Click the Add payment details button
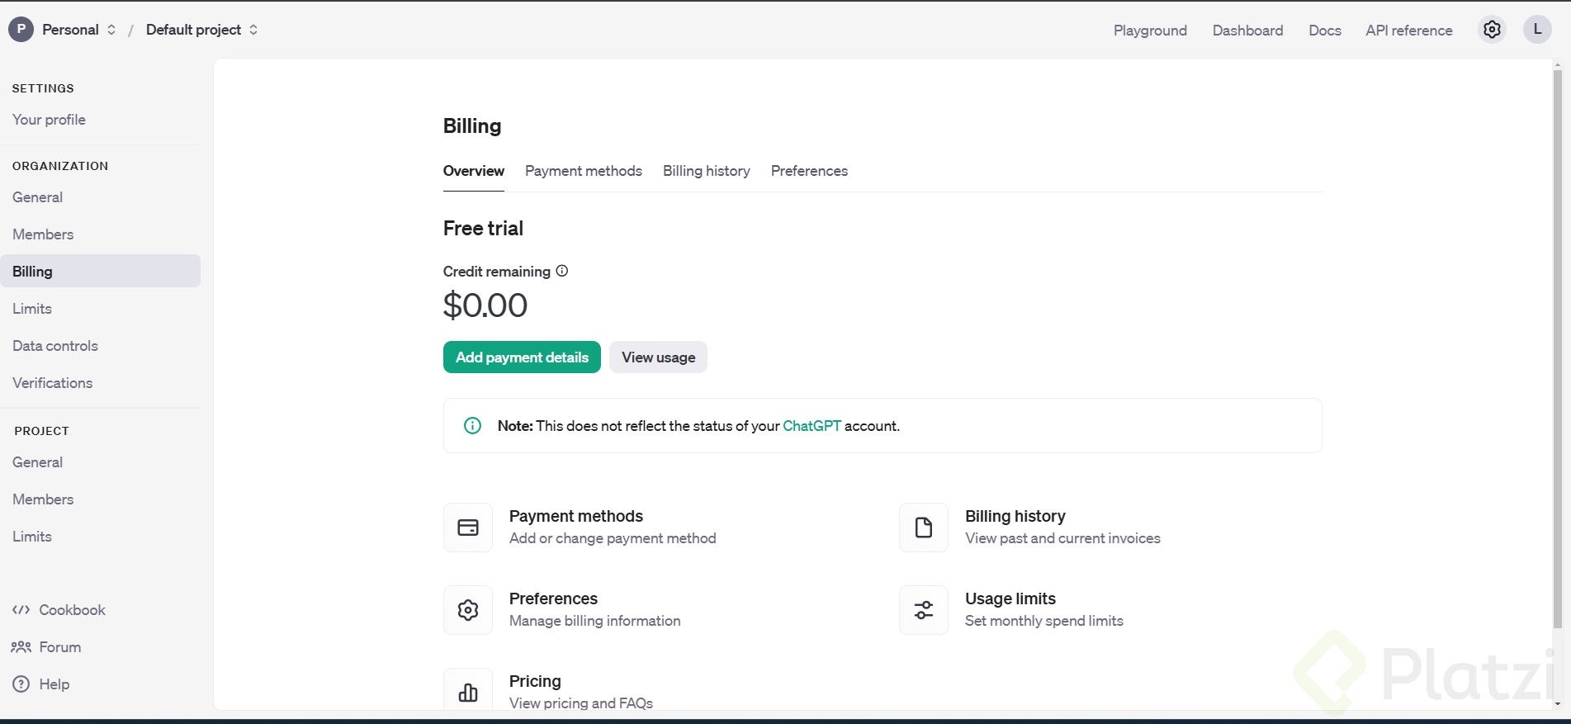The image size is (1571, 724). [522, 357]
